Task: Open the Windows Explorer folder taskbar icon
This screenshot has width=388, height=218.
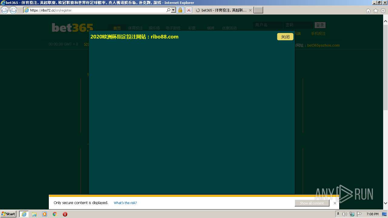Action: (x=34, y=214)
